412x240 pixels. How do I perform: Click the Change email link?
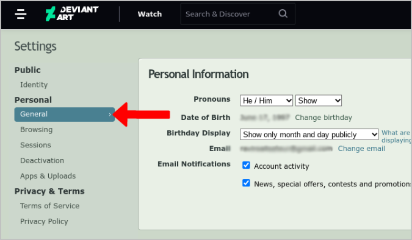click(x=361, y=149)
